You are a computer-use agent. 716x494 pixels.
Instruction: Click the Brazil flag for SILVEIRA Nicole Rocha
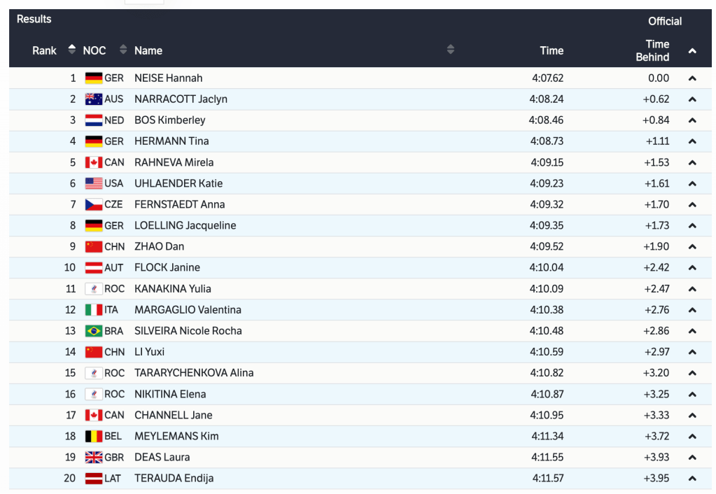click(x=94, y=331)
